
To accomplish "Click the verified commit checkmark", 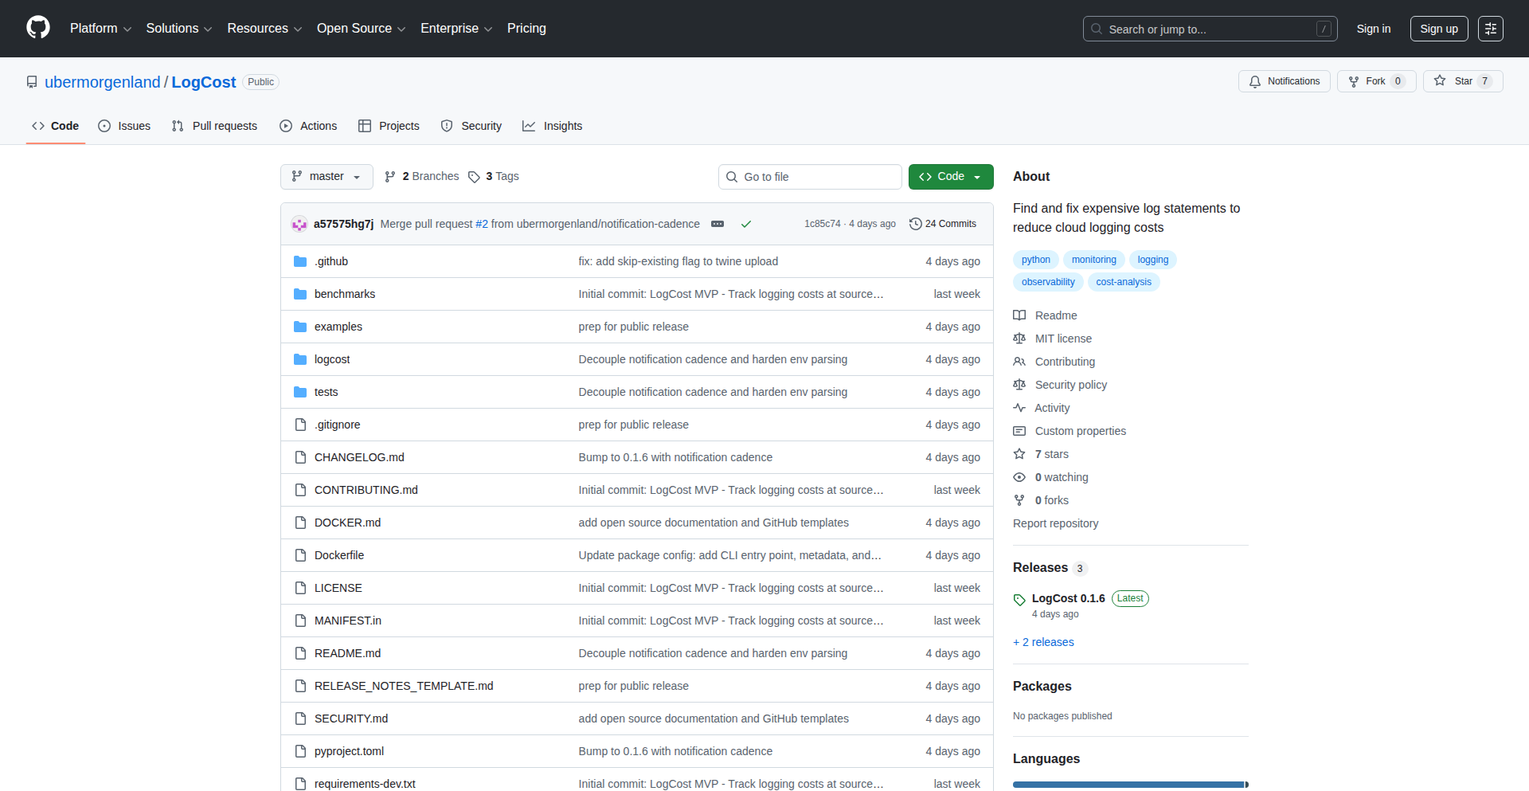I will [746, 224].
